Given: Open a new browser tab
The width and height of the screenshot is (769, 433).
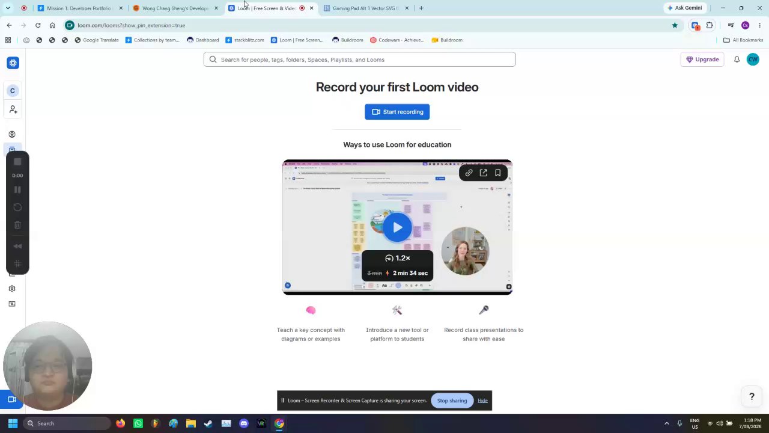Looking at the screenshot, I should tap(421, 8).
